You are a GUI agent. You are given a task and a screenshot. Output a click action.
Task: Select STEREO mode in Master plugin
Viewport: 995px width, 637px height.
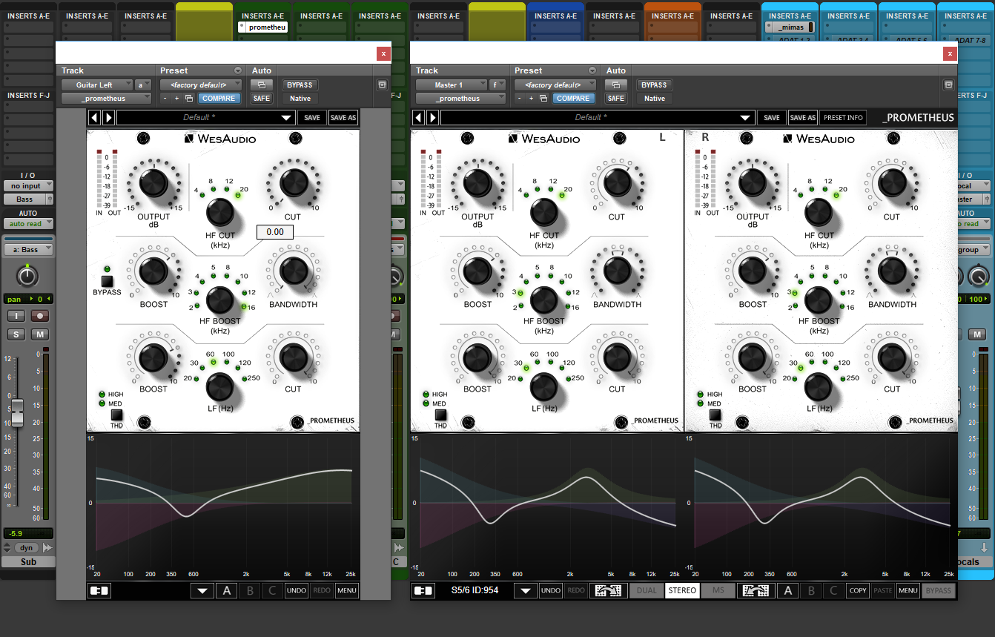[682, 591]
